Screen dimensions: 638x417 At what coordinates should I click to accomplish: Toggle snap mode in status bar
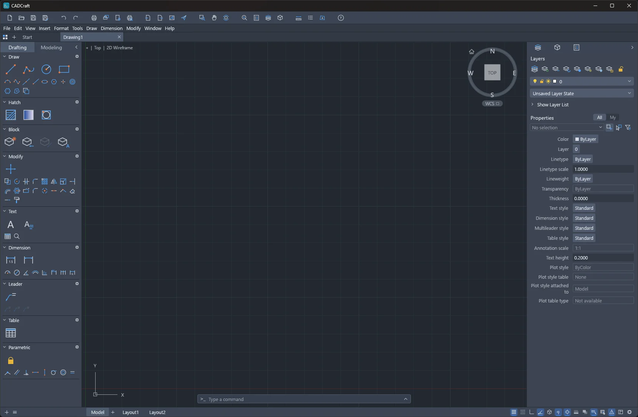coord(523,412)
